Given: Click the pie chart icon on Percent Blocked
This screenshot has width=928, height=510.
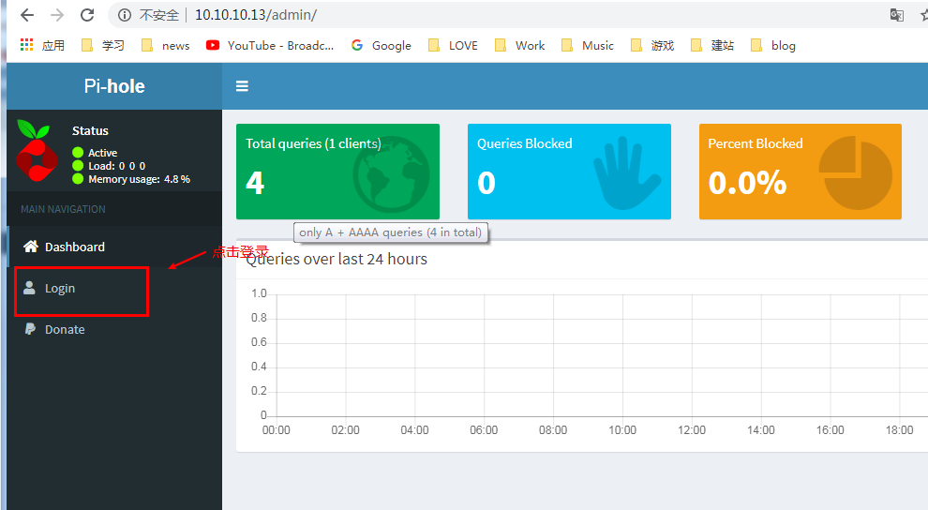Looking at the screenshot, I should (856, 172).
